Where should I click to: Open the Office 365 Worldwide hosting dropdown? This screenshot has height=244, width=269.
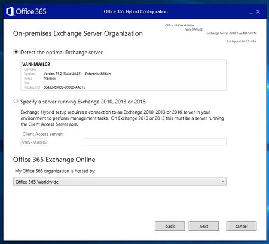(120, 182)
